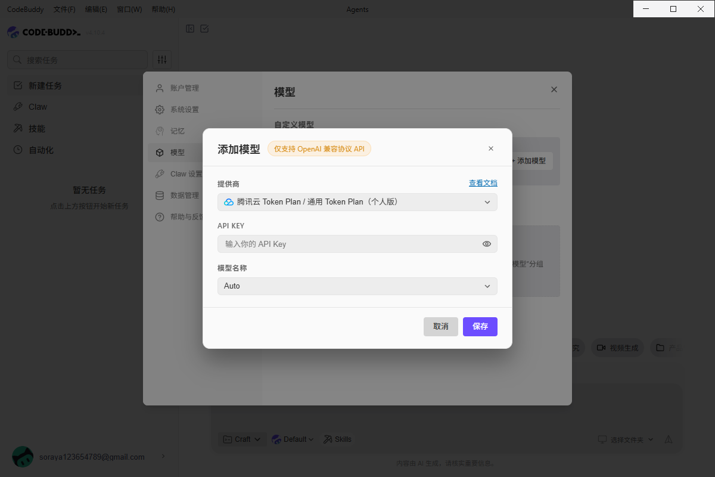Open the 文件(F) menu
This screenshot has width=715, height=477.
64,10
